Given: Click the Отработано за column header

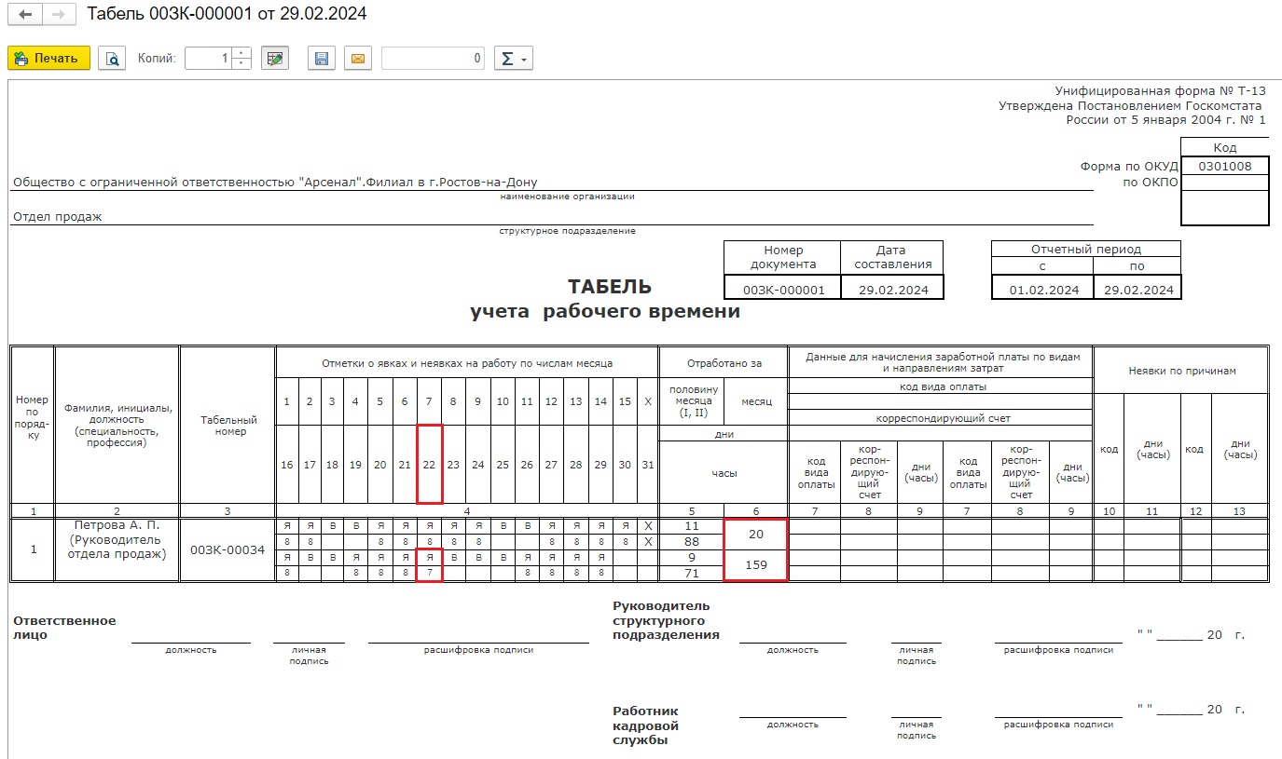Looking at the screenshot, I should point(724,361).
